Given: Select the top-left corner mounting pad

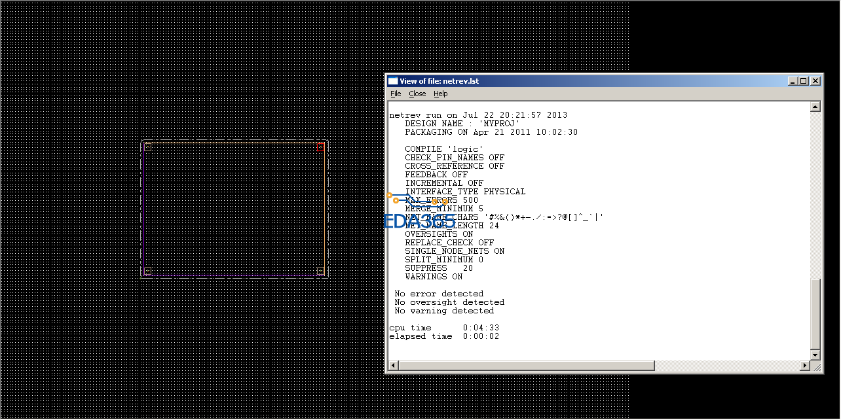Looking at the screenshot, I should point(147,147).
